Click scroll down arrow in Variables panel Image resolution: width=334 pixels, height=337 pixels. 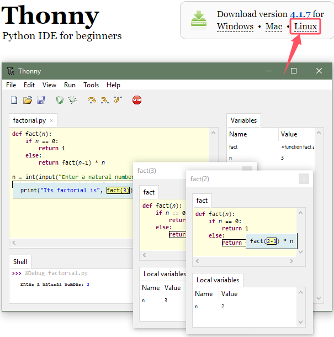[x=319, y=298]
